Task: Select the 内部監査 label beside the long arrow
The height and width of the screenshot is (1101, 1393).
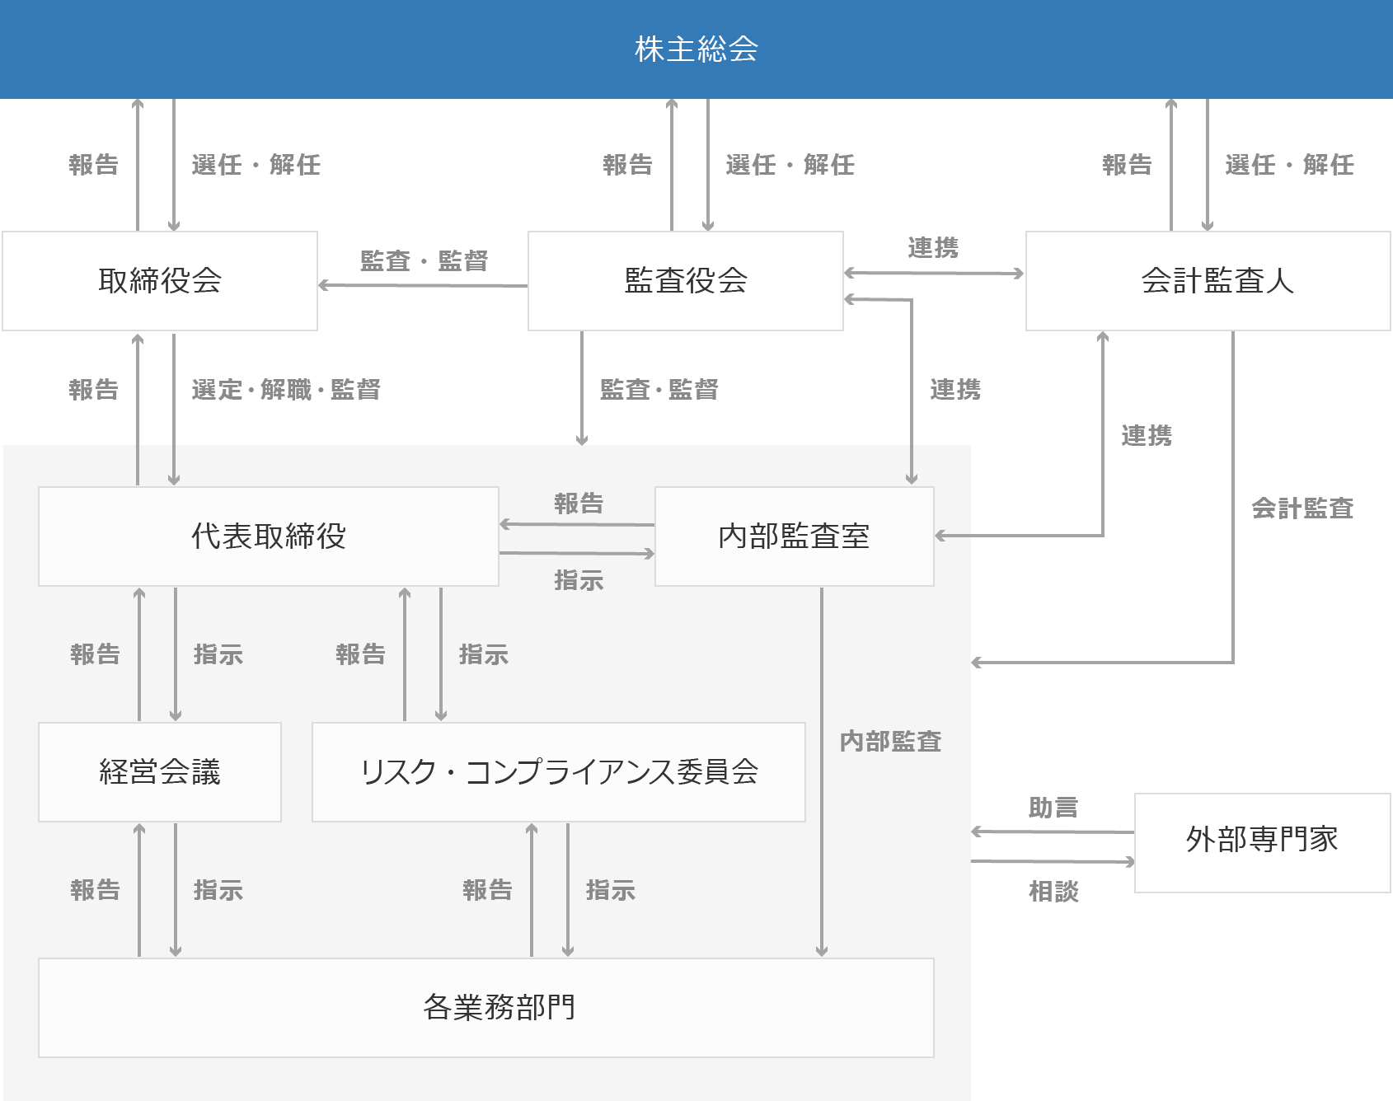Action: tap(890, 742)
